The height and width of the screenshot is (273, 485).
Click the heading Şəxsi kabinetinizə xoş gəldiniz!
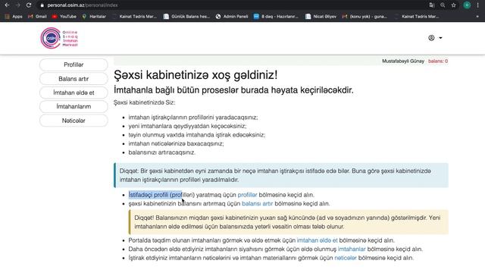point(196,75)
